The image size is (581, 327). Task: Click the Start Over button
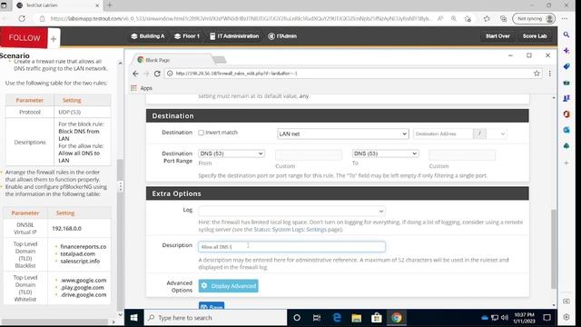click(497, 36)
